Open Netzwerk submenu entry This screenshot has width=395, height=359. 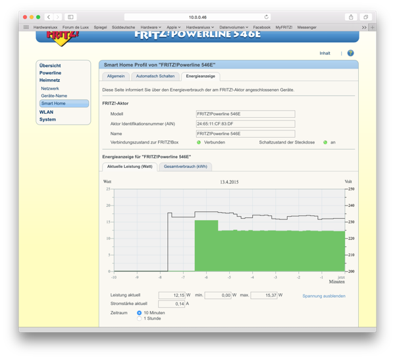pos(50,88)
